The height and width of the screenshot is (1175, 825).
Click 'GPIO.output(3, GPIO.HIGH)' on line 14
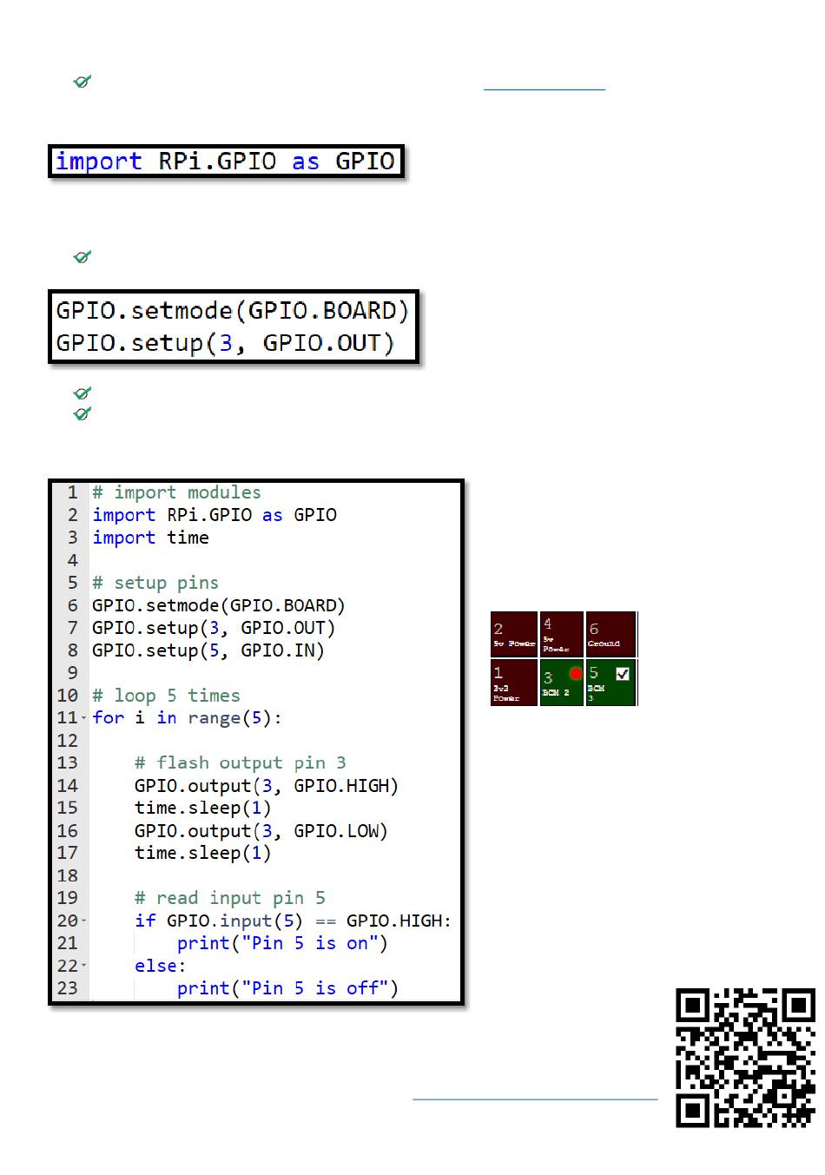click(267, 786)
